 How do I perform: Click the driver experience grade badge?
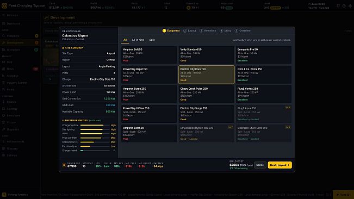point(64,165)
